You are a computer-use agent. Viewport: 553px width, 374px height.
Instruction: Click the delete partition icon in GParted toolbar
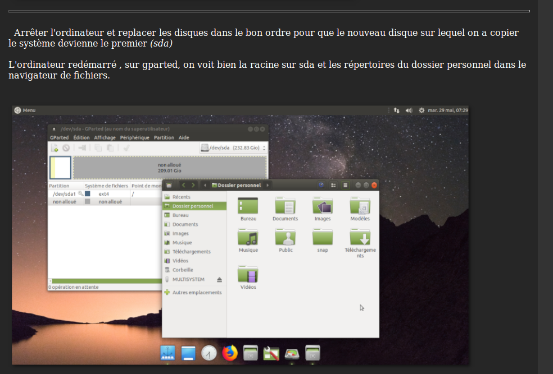point(66,148)
